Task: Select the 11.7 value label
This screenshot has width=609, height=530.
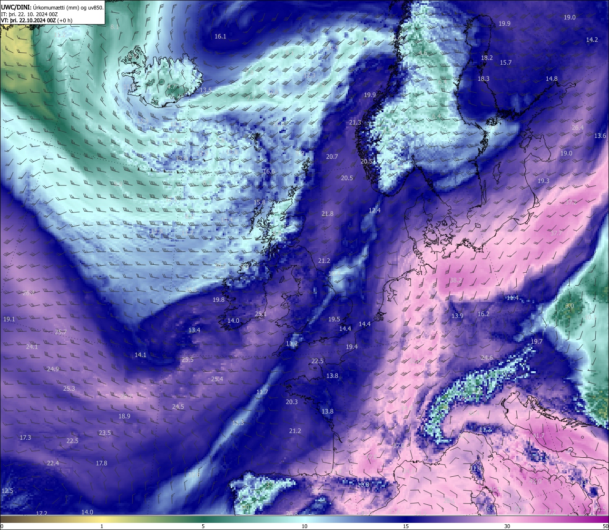Action: tap(262, 392)
